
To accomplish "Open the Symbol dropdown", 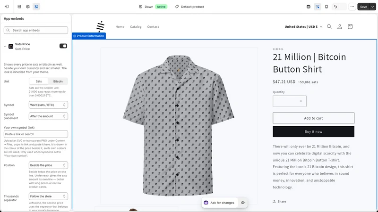I will (48, 105).
